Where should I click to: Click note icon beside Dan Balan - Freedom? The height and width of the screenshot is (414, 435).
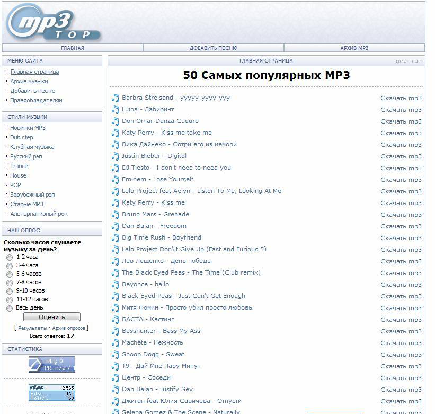(x=115, y=226)
